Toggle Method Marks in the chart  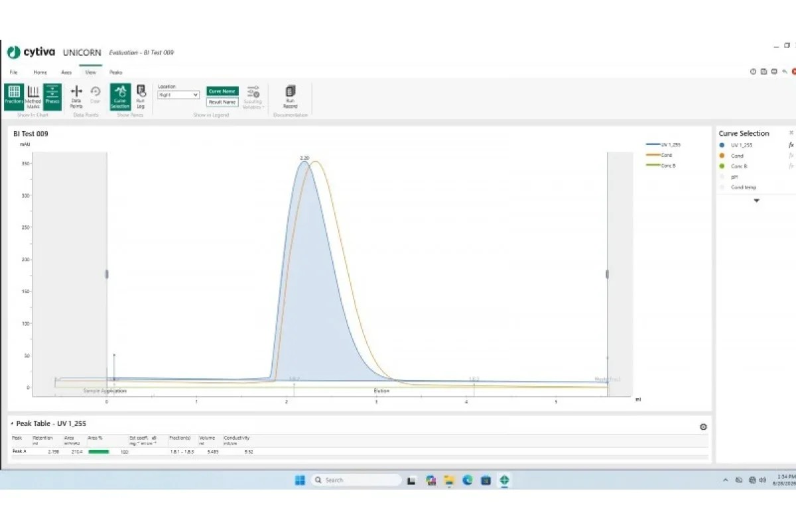point(33,96)
